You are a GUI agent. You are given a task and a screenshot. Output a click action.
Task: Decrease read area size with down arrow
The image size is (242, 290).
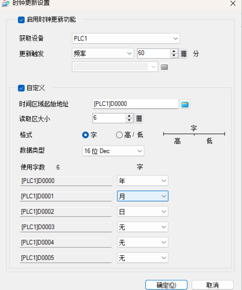tap(129, 120)
